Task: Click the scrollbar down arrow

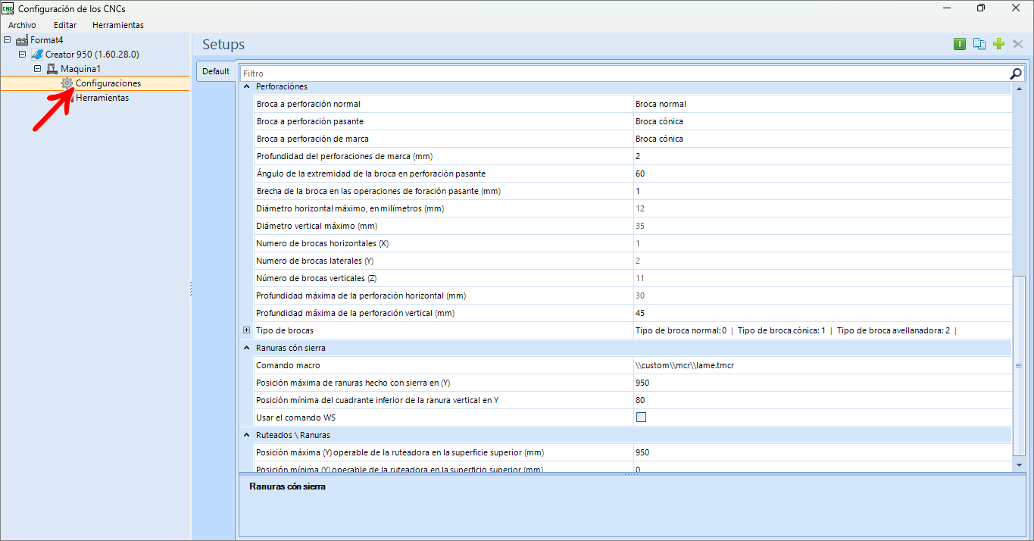Action: (1019, 464)
